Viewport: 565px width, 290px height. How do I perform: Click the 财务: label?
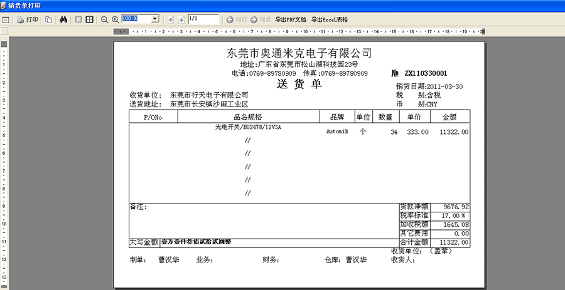[x=271, y=261]
